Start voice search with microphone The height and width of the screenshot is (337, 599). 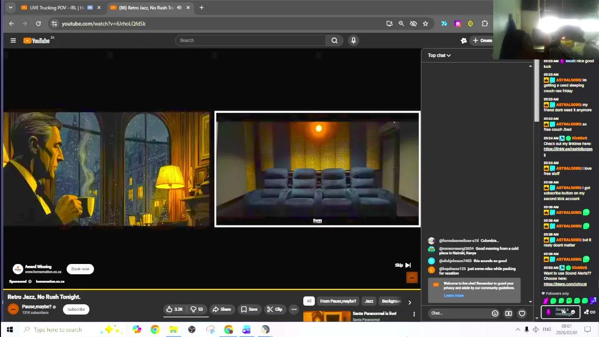pos(353,40)
